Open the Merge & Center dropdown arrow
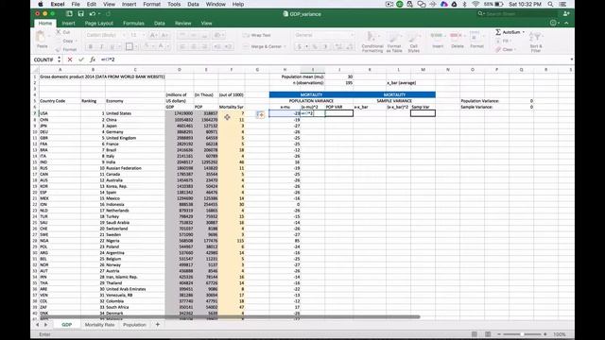The image size is (605, 340). (285, 46)
